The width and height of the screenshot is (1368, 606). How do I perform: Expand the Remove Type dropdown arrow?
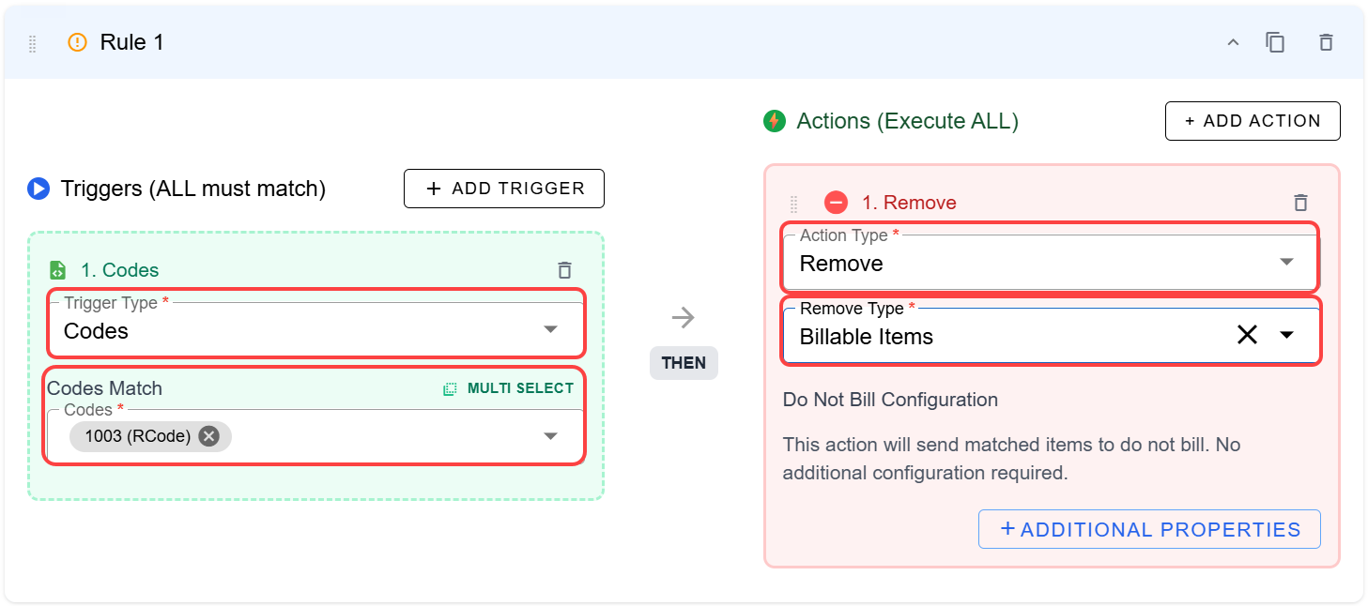click(x=1286, y=335)
